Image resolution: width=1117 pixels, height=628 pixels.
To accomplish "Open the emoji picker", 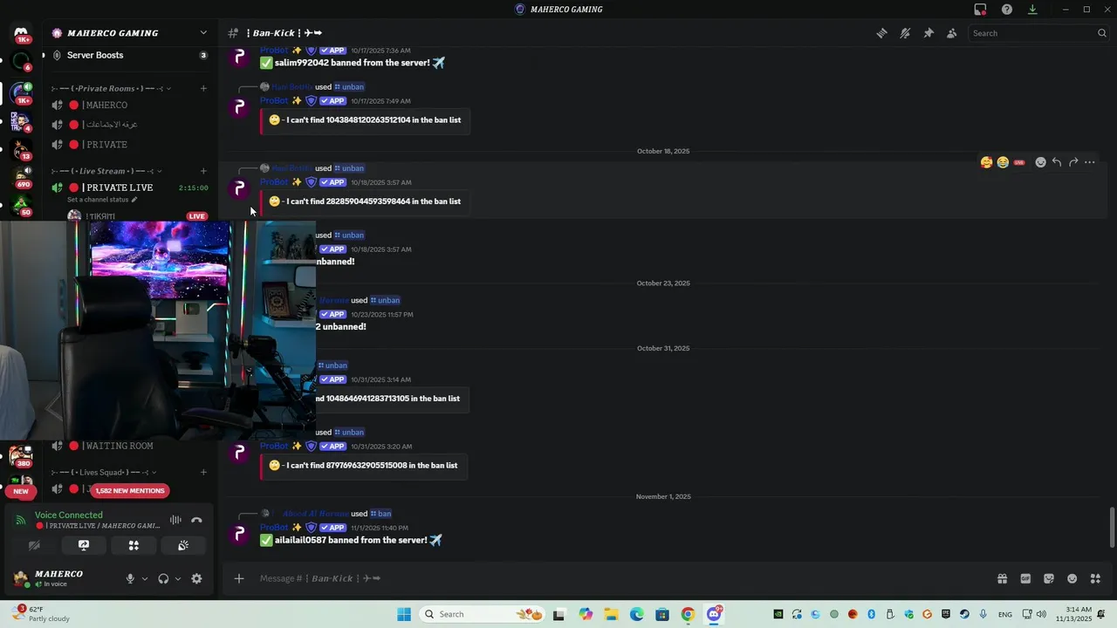I will click(1072, 578).
